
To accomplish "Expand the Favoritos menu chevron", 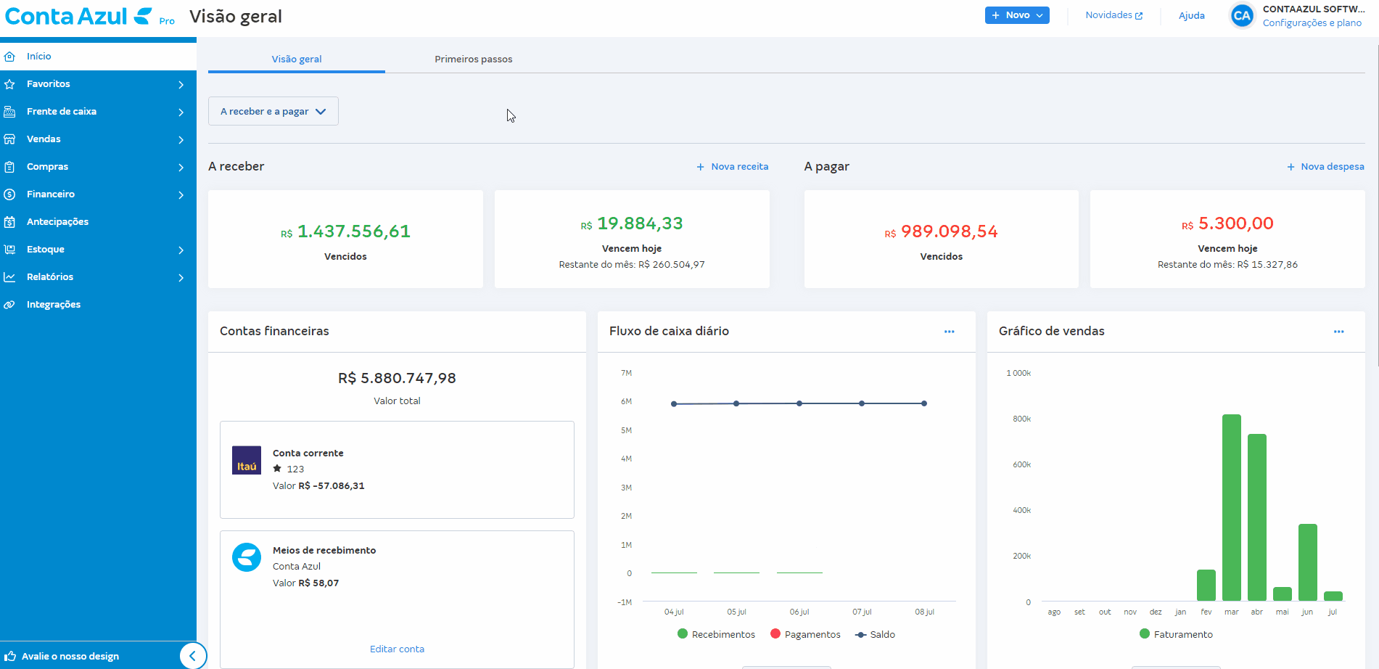I will 181,85.
